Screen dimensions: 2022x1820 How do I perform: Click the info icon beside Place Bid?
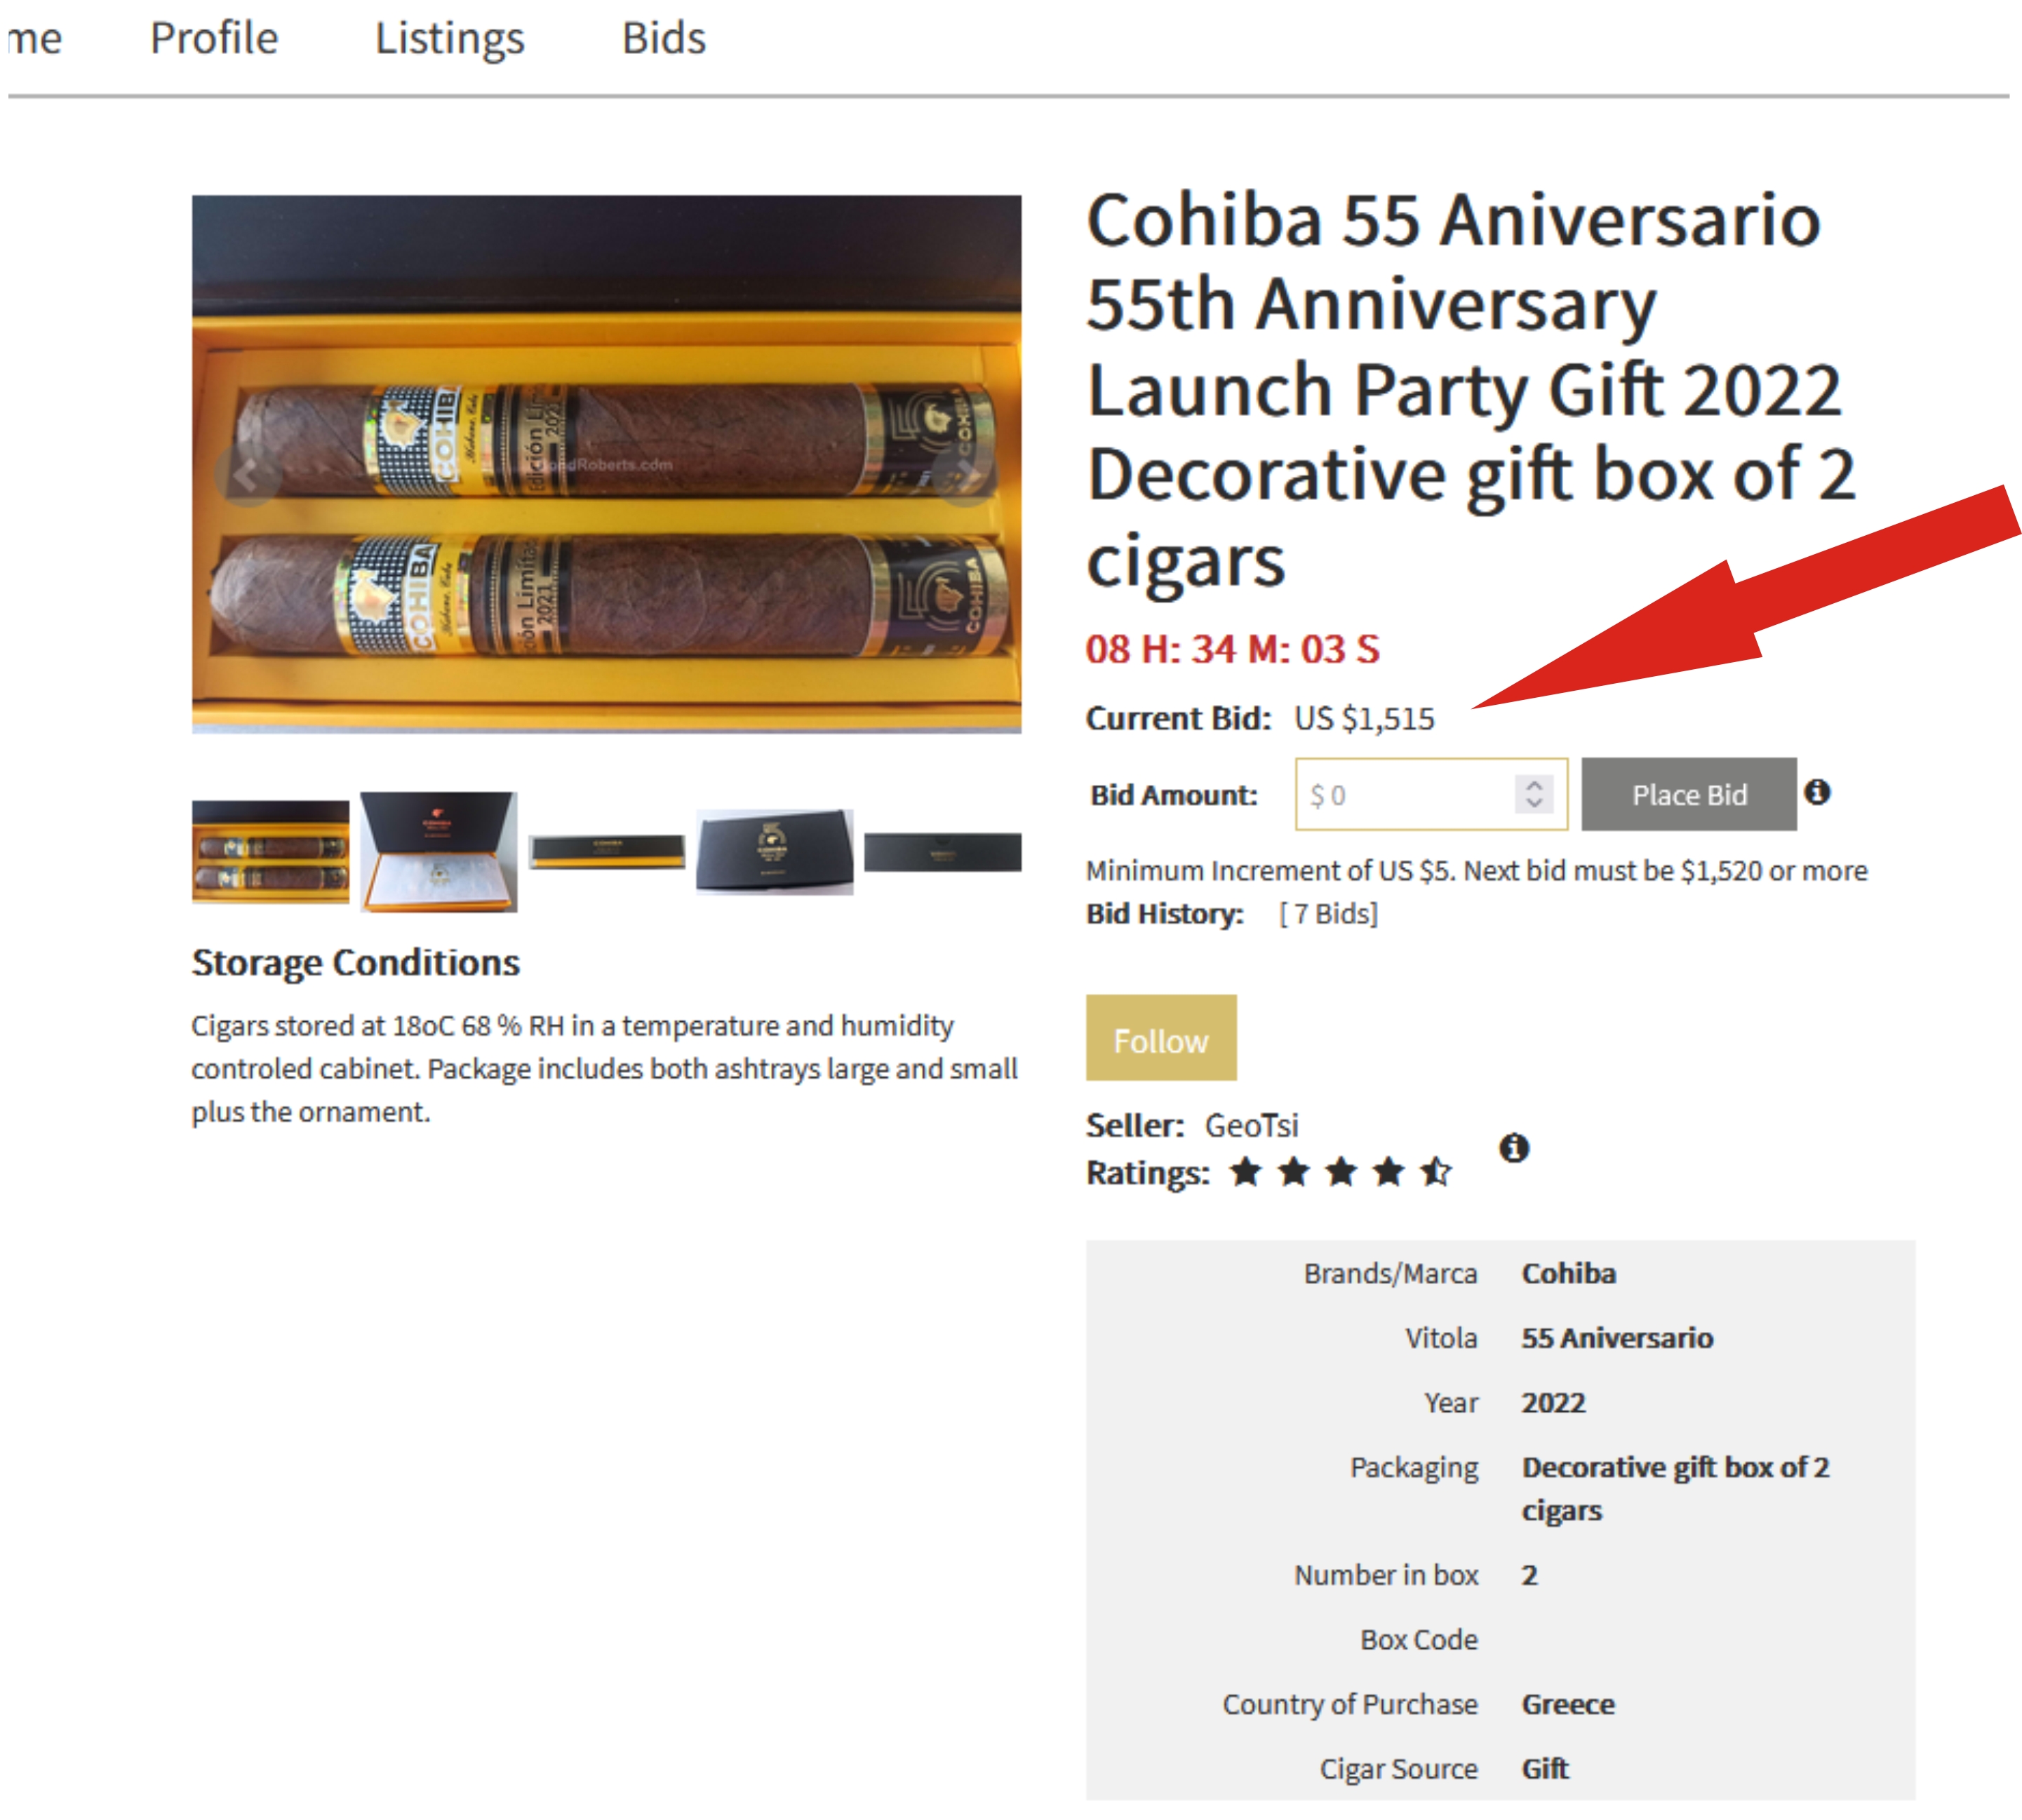(x=1817, y=792)
